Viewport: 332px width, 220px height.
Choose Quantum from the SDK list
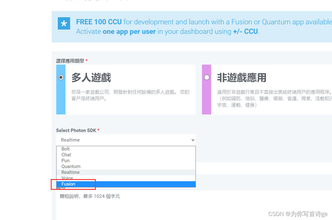tap(126, 166)
